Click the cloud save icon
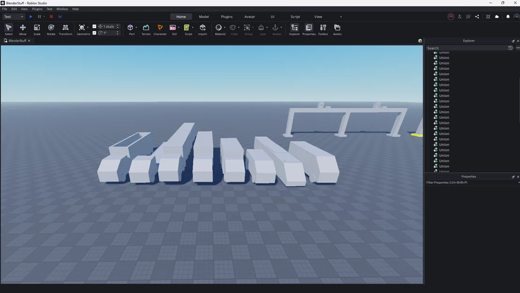520x293 pixels. point(497,16)
